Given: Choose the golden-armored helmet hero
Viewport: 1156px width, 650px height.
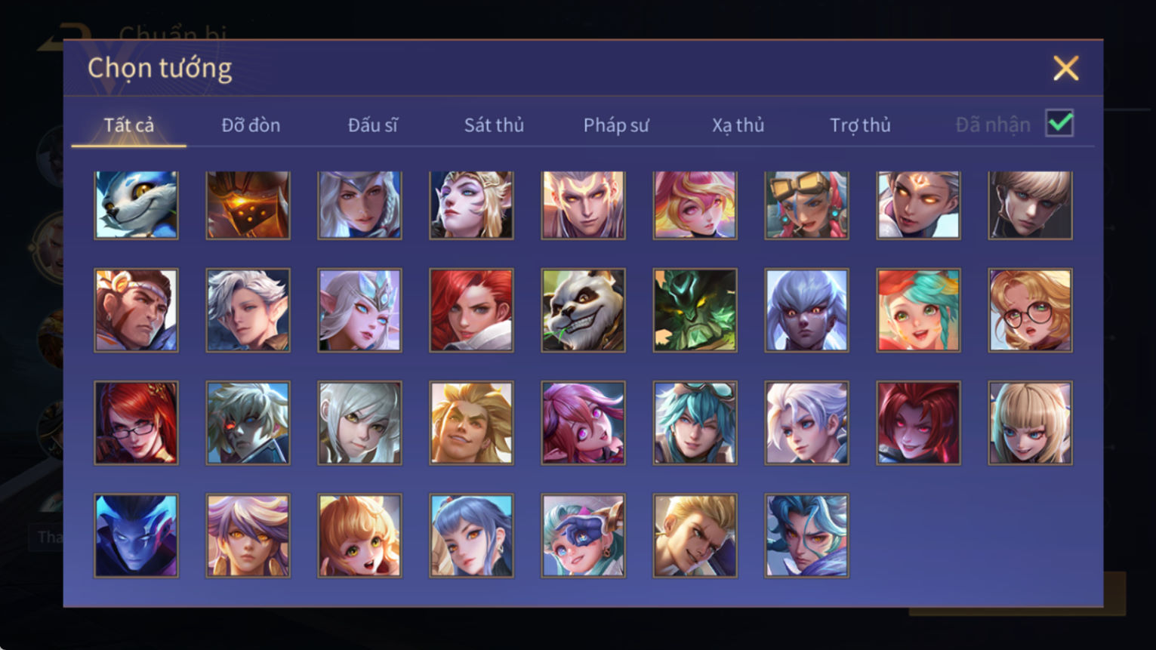Looking at the screenshot, I should click(x=248, y=205).
